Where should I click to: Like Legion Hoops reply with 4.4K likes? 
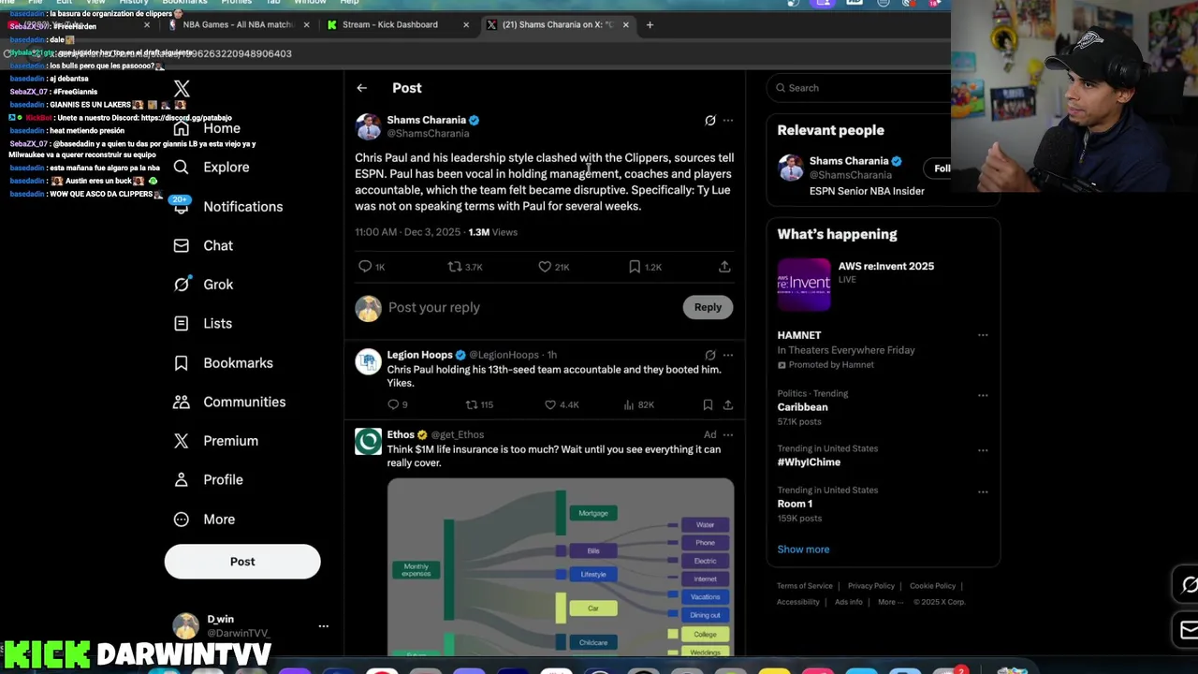[562, 404]
